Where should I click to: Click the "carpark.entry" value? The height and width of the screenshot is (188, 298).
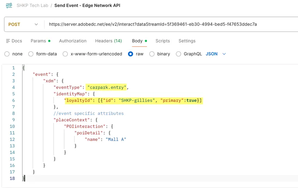click(107, 87)
